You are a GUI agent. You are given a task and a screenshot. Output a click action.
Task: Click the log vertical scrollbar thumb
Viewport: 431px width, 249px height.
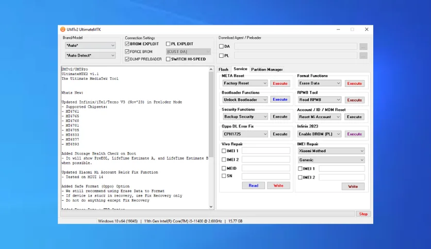(x=211, y=115)
